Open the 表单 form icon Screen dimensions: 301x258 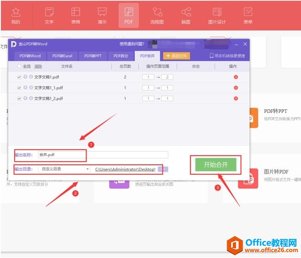pyautogui.click(x=248, y=16)
